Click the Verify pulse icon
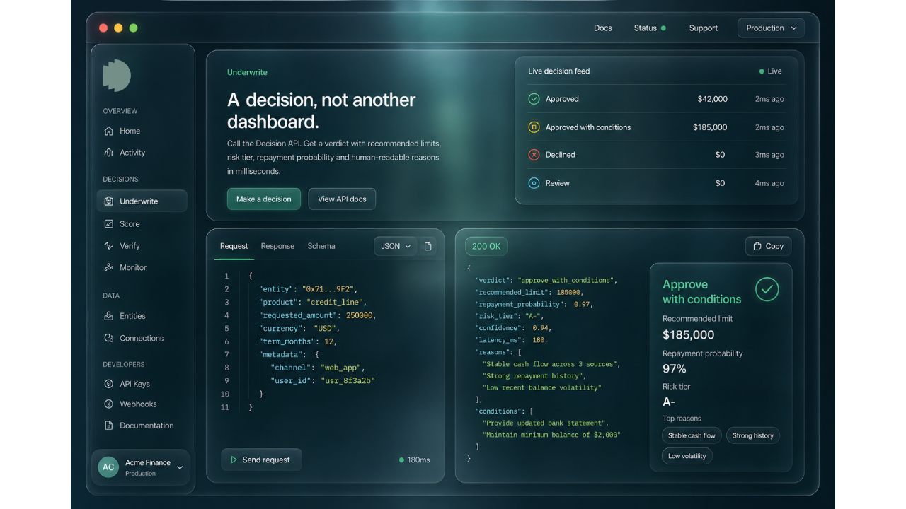This screenshot has height=509, width=906. pos(108,245)
